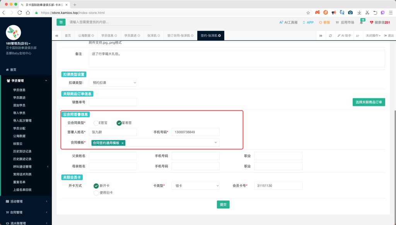
Task: Open the APP download link
Action: [x=308, y=22]
